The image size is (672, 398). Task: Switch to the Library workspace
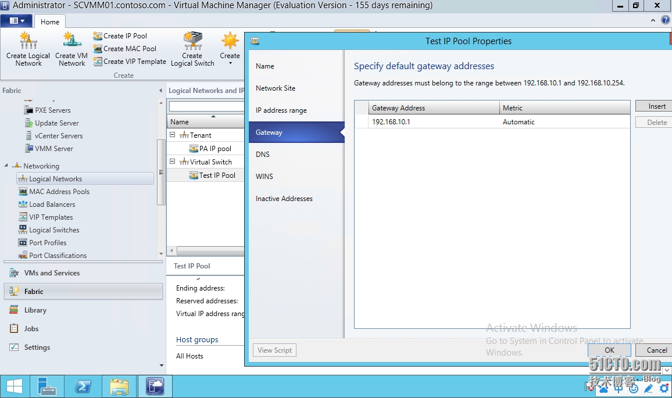point(83,310)
